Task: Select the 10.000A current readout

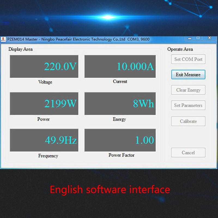Action: click(120, 66)
